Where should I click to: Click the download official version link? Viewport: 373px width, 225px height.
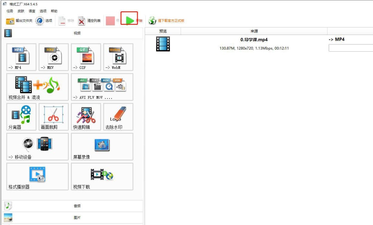[x=167, y=21]
